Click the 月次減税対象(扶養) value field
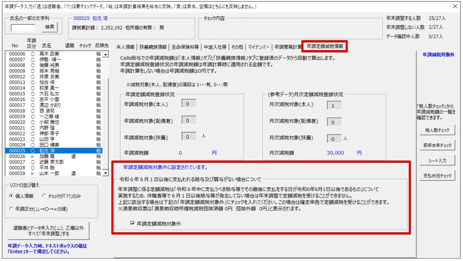The image size is (463, 261). coord(334,139)
